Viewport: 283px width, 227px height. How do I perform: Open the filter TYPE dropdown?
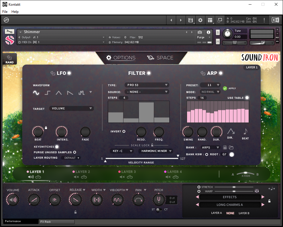click(147, 85)
